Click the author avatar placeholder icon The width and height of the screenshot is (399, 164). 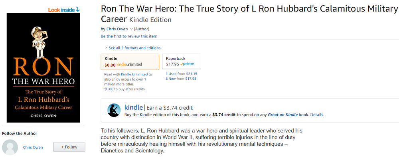(10, 147)
